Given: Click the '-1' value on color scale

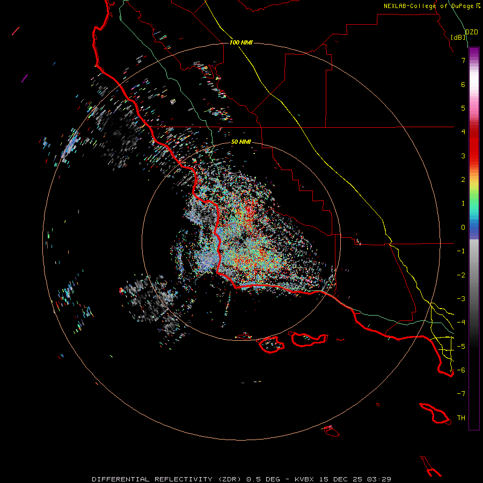Looking at the screenshot, I should (461, 251).
